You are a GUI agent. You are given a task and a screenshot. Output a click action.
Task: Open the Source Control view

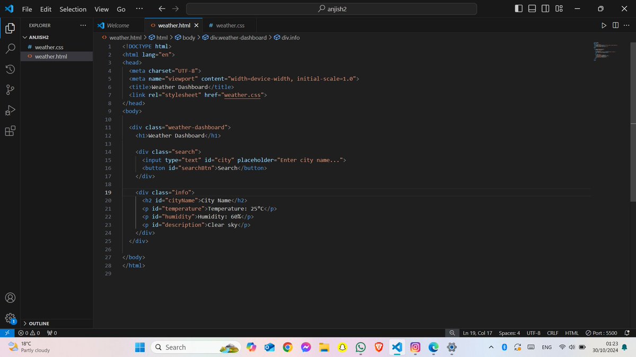pos(10,90)
